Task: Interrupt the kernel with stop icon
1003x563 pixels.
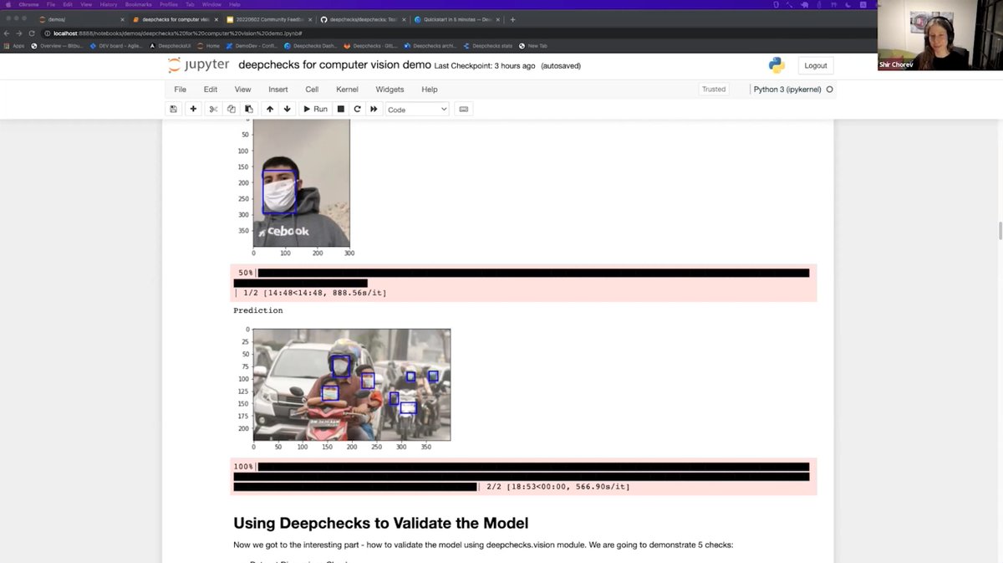Action: 340,109
